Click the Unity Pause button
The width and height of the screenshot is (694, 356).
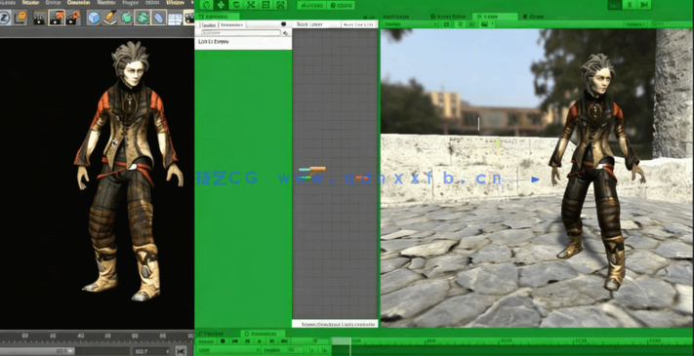630,5
